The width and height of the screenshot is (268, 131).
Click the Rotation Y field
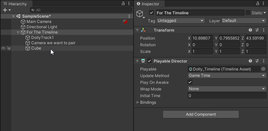click(229, 45)
